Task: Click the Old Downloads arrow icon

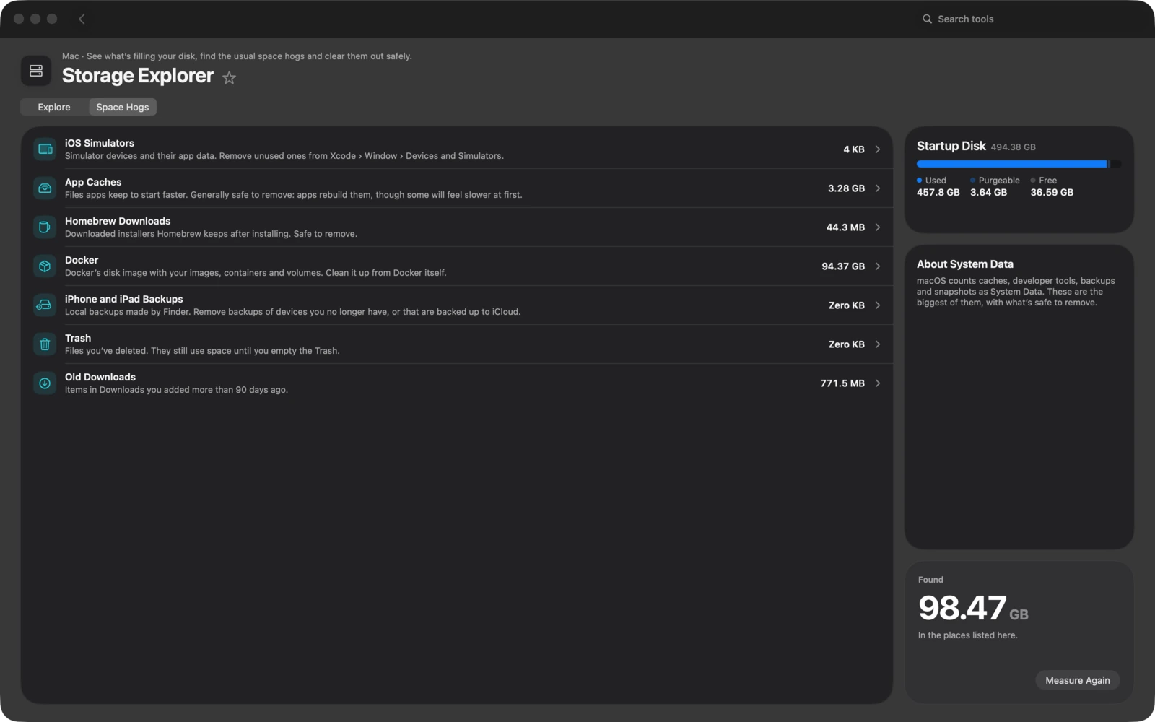Action: coord(45,383)
